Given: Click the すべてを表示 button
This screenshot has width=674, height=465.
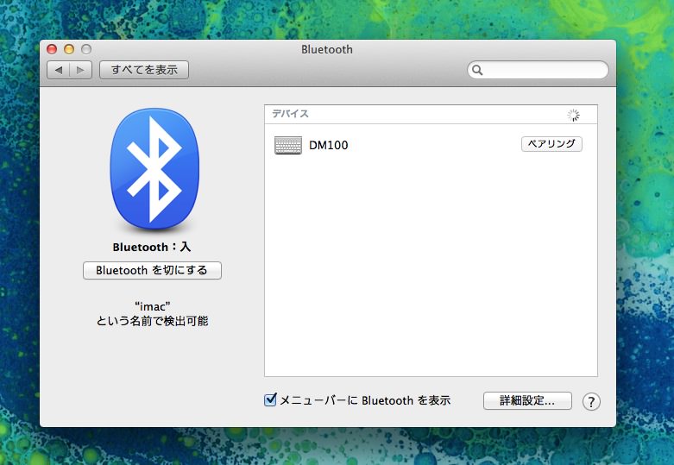Looking at the screenshot, I should tap(144, 70).
